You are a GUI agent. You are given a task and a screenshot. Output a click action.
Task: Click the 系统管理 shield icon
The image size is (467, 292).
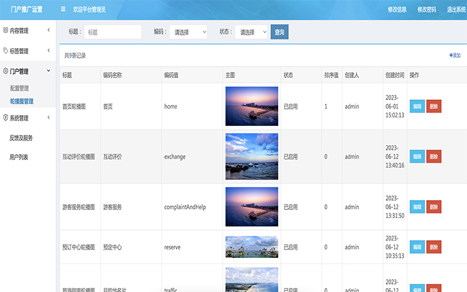(5, 118)
